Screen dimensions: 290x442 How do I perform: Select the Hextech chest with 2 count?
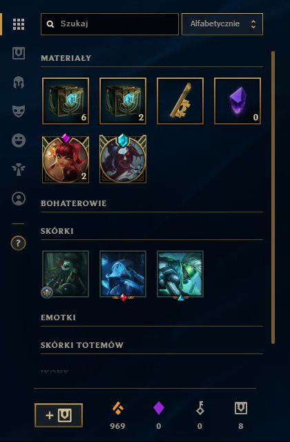click(x=123, y=101)
